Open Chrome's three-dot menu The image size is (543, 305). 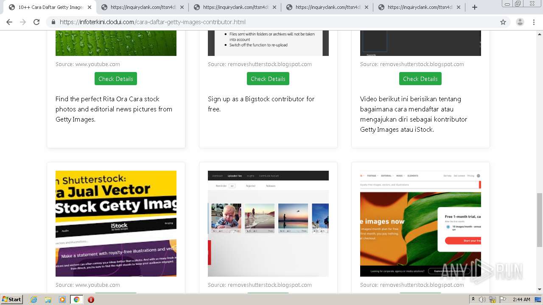534,22
